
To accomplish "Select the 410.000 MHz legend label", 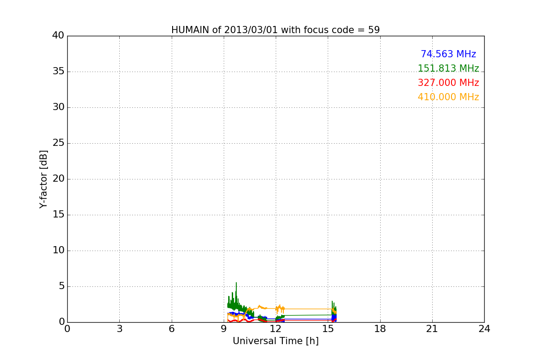I will (x=448, y=97).
